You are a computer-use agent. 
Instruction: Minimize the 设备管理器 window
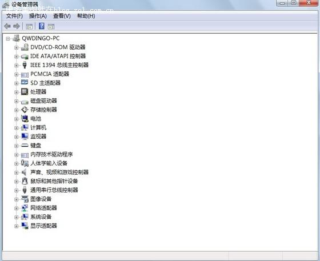tap(282, 3)
